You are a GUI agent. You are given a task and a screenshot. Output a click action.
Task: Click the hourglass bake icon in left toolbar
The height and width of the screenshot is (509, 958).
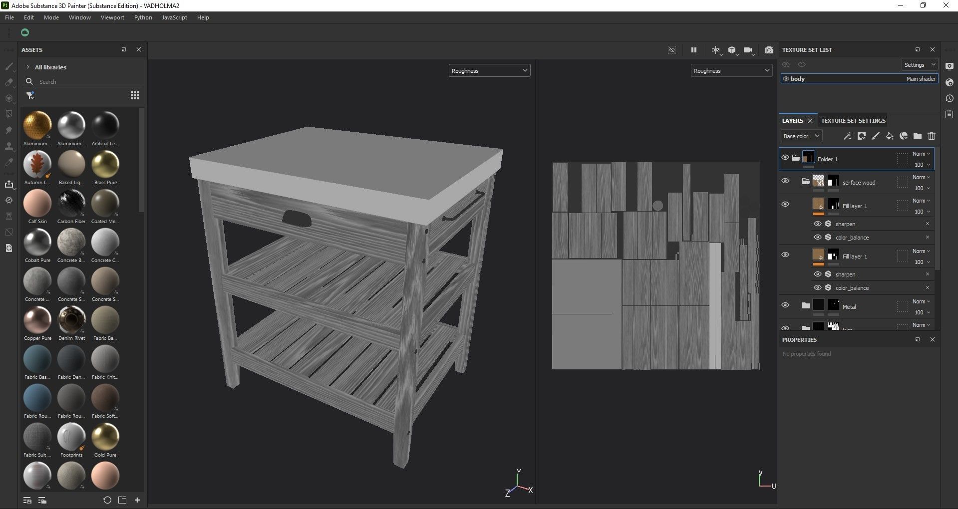click(9, 216)
